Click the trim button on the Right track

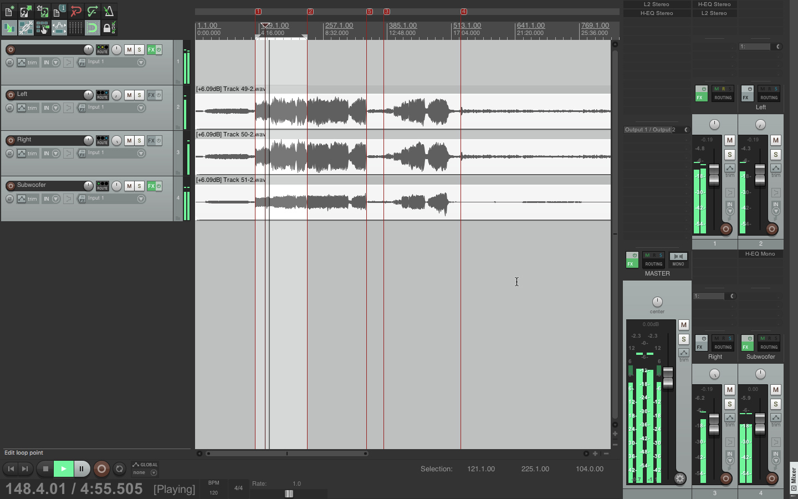pos(29,153)
